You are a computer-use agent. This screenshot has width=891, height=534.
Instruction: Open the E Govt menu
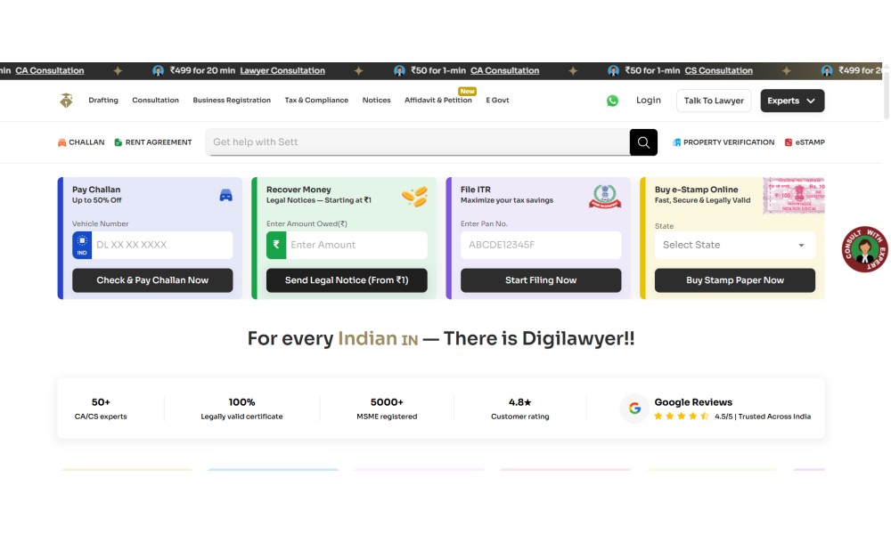point(497,101)
